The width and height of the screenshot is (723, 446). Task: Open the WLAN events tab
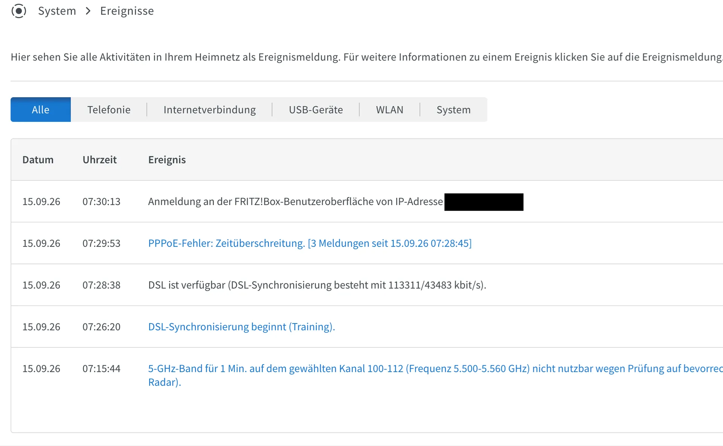click(389, 110)
